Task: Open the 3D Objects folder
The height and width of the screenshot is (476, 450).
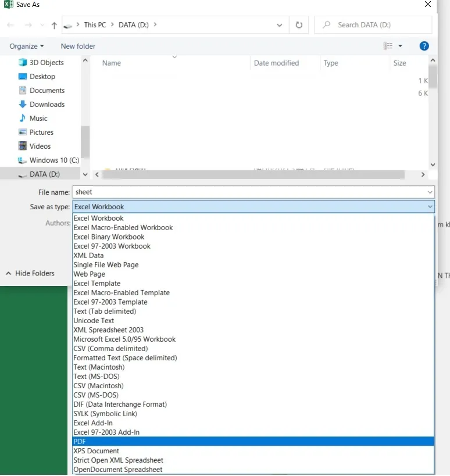Action: 47,63
